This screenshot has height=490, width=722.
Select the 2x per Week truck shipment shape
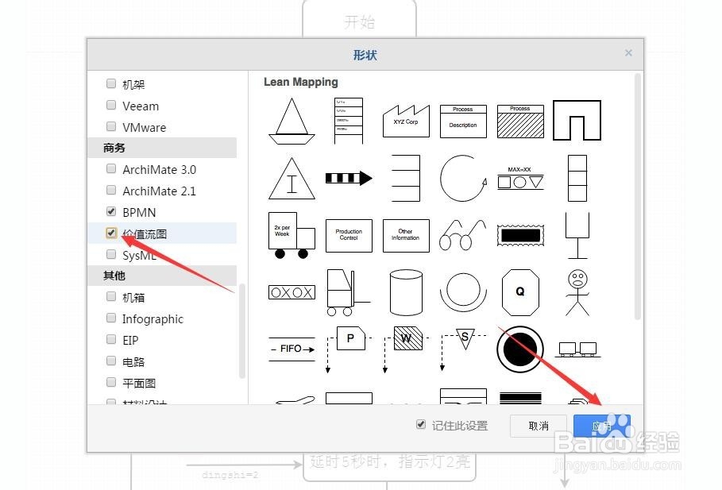292,234
